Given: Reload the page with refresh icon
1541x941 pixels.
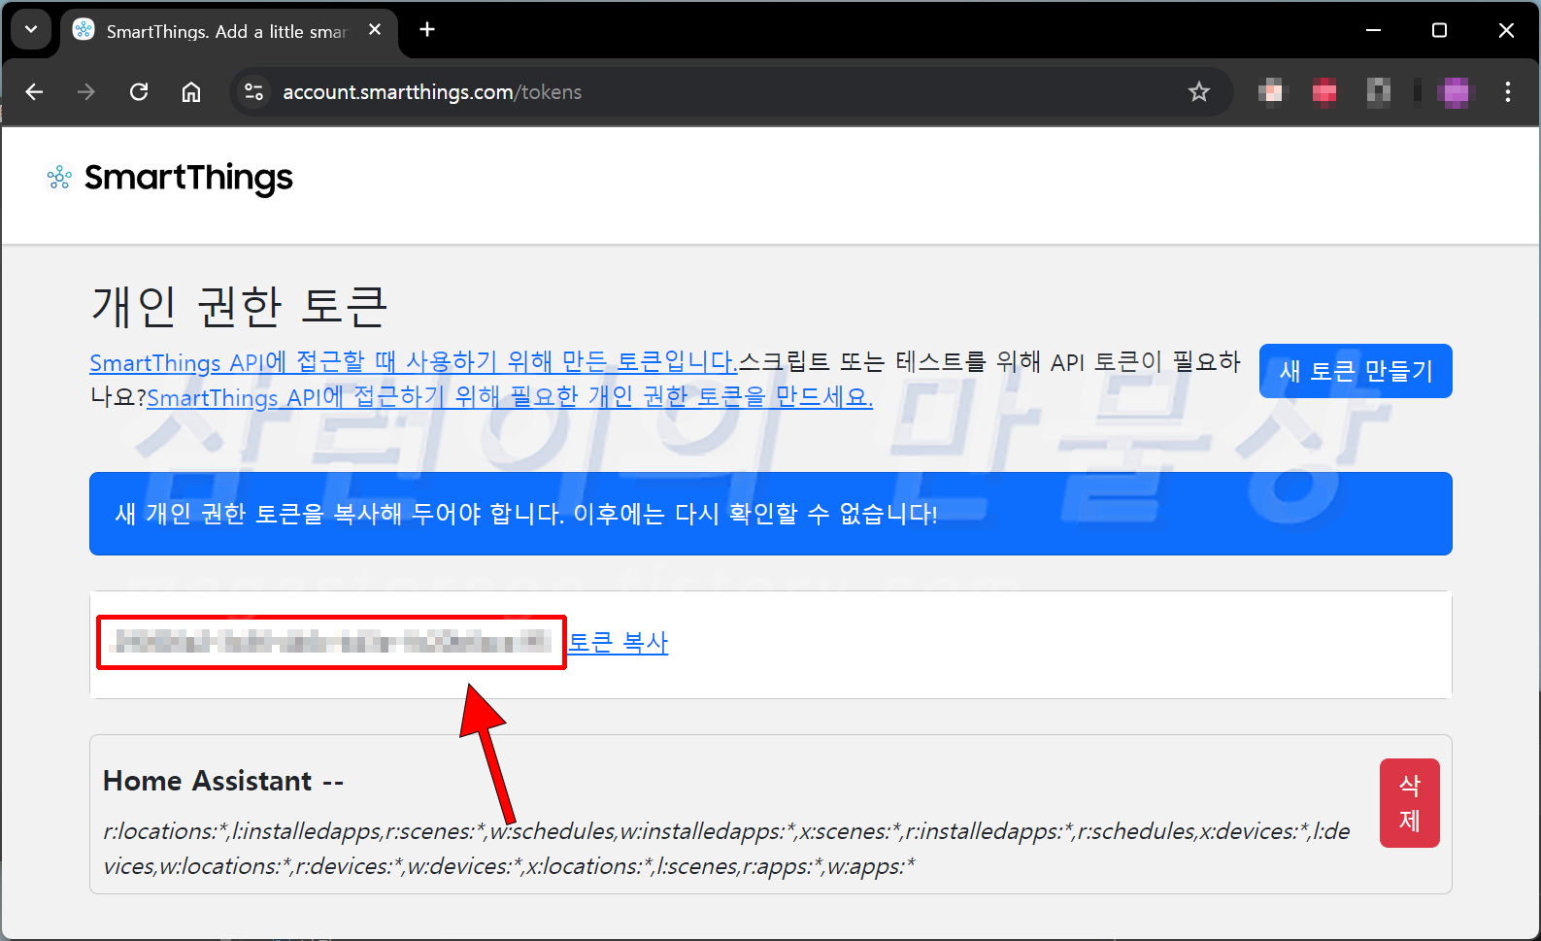Looking at the screenshot, I should coord(139,92).
